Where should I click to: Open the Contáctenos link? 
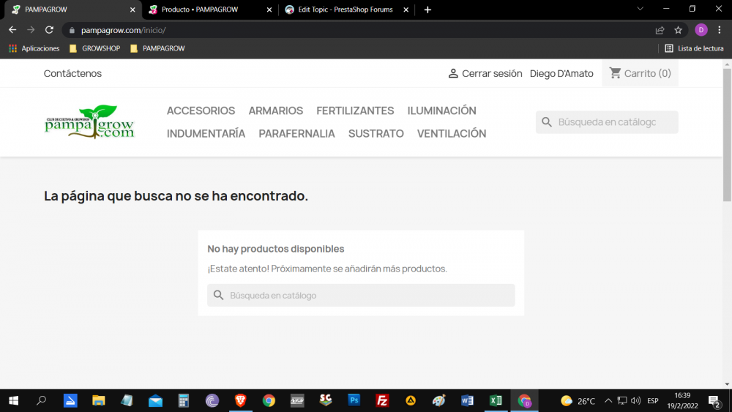point(72,73)
